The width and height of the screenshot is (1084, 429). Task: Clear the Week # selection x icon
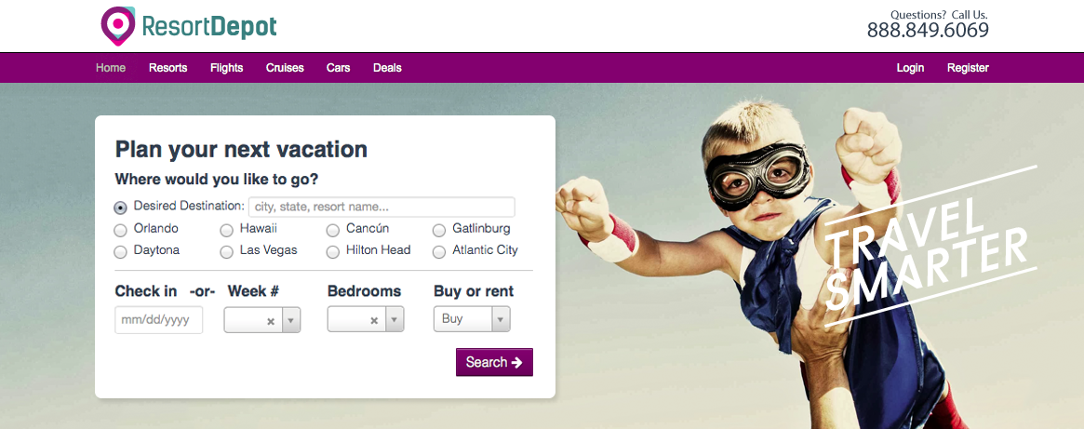pos(271,321)
